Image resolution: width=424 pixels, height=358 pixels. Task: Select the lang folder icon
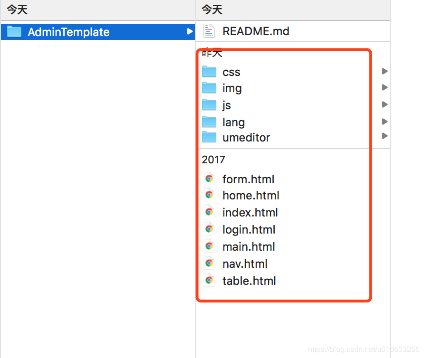click(209, 122)
